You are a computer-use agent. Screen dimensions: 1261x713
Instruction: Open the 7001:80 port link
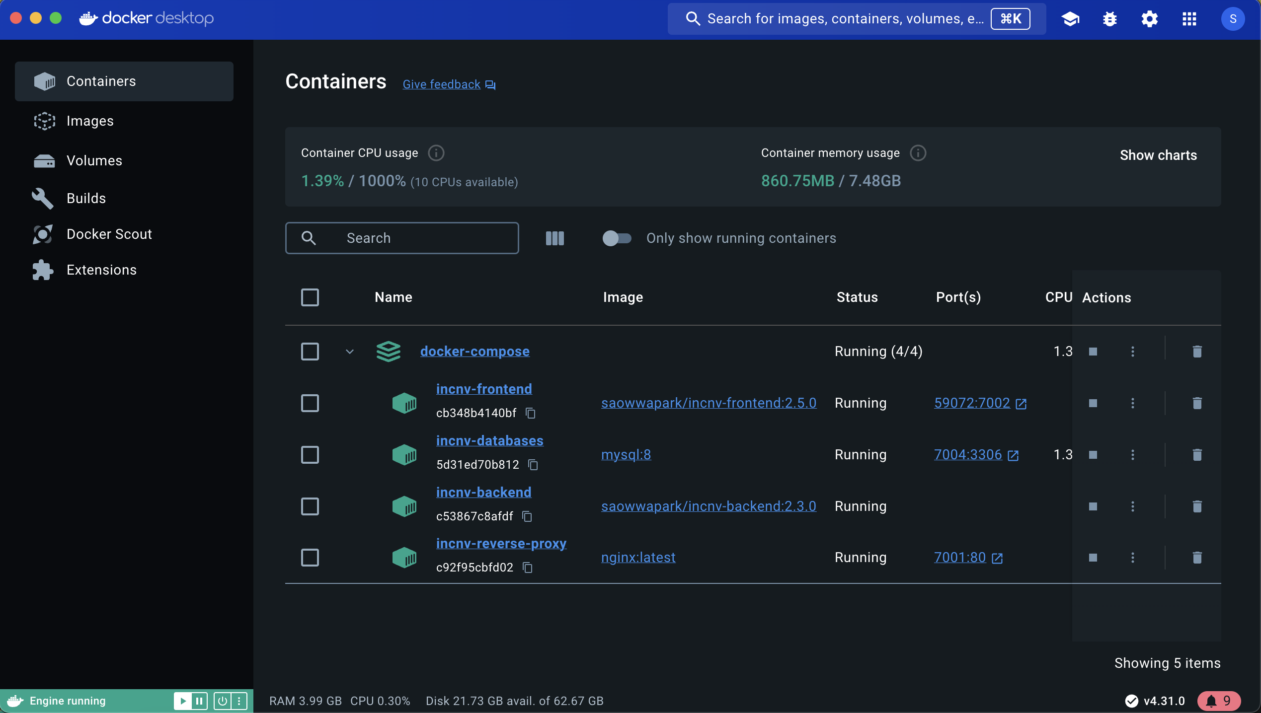point(959,558)
